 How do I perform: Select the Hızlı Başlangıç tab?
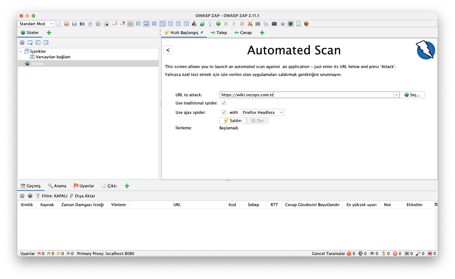(184, 32)
